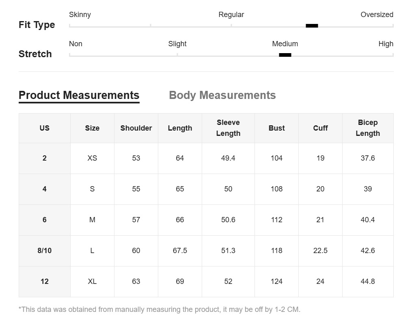The height and width of the screenshot is (320, 412).
Task: Click the Sleeve Length column header
Action: click(228, 128)
